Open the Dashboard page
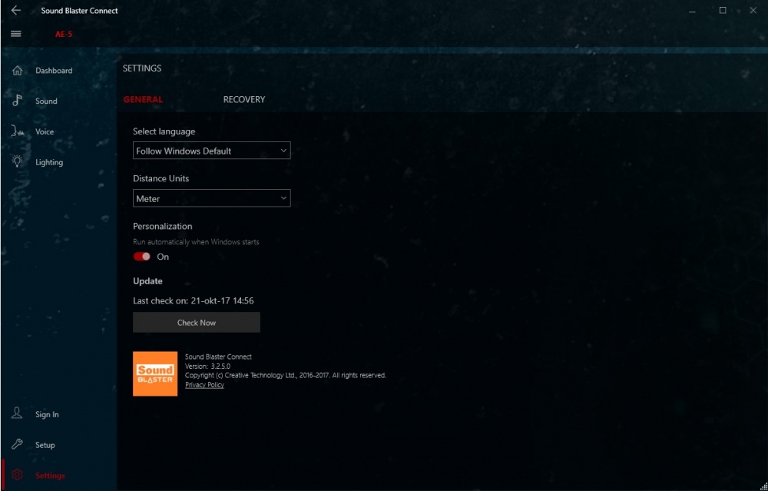768x491 pixels. click(54, 71)
